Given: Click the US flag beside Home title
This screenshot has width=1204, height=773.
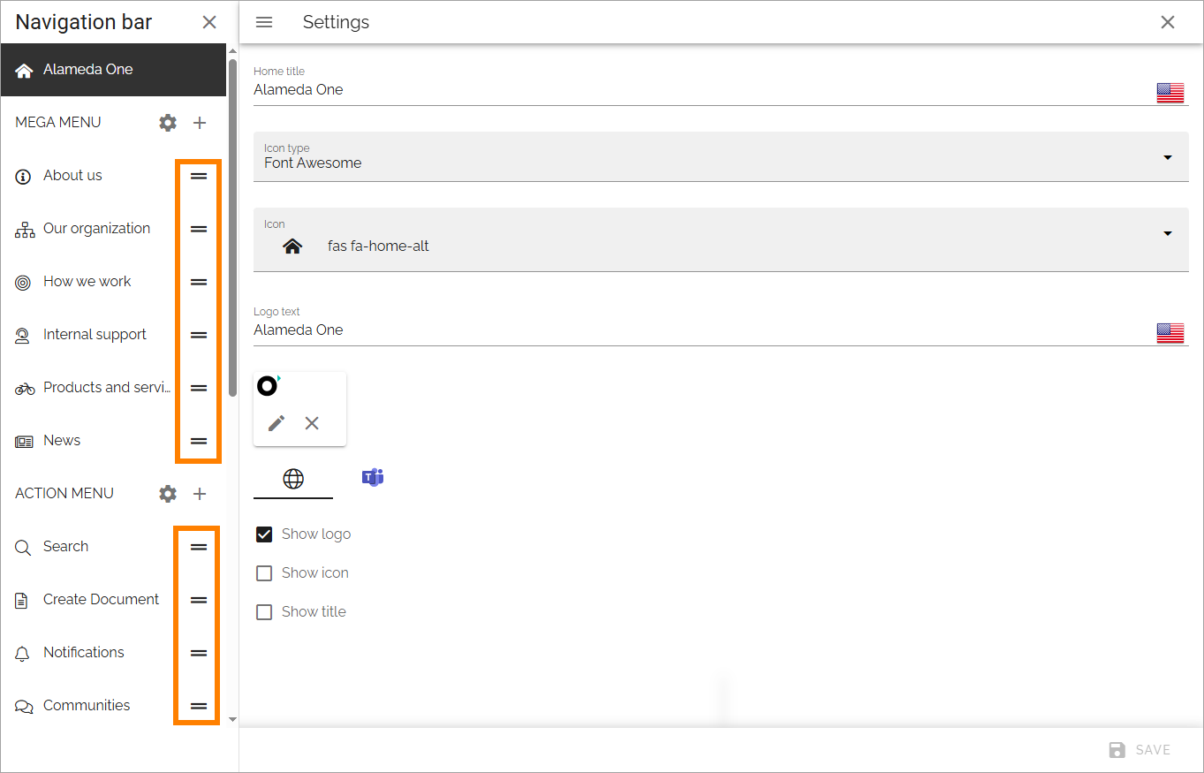Looking at the screenshot, I should click(1170, 93).
